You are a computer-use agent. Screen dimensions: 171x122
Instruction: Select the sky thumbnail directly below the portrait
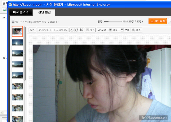(x=17, y=42)
